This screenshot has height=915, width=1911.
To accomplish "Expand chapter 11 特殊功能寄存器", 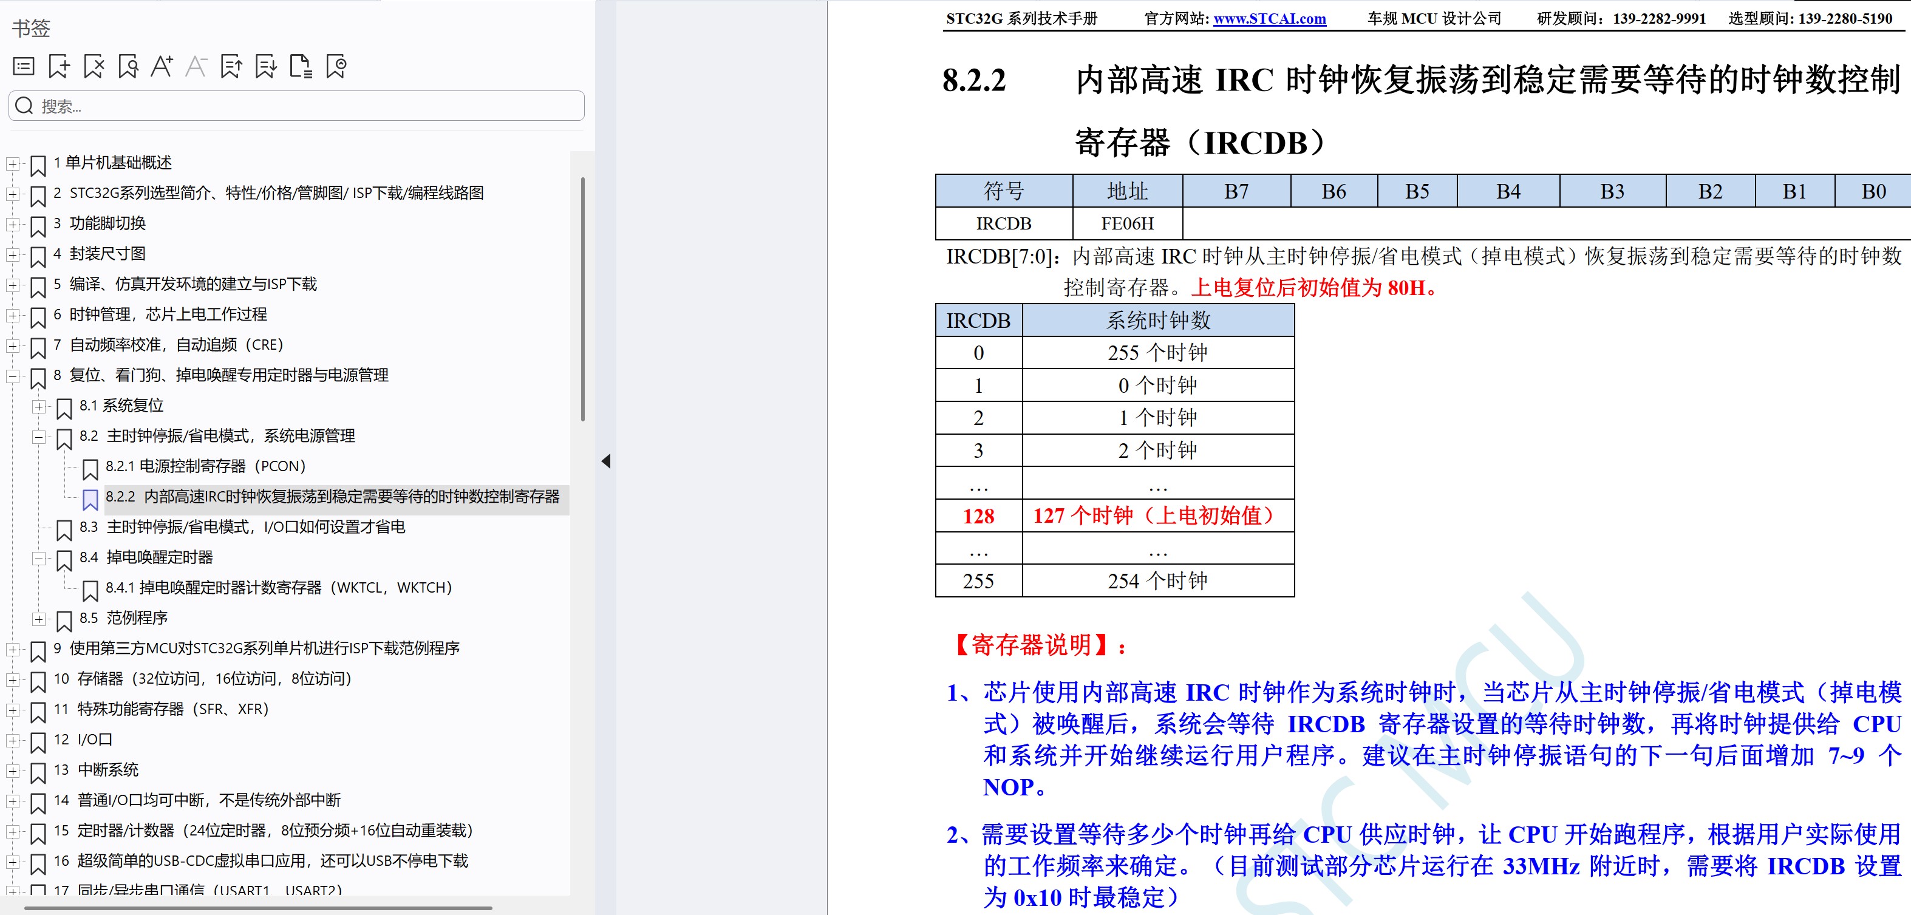I will pos(13,710).
